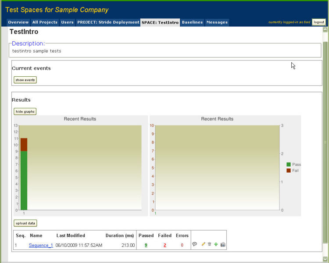The height and width of the screenshot is (263, 329).
Task: Click the Duration (ms) column header
Action: point(120,235)
